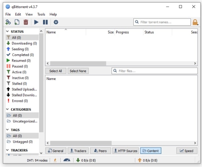This screenshot has width=202, height=167.
Task: Click the red Delete torrent trash icon
Action: 26,22
